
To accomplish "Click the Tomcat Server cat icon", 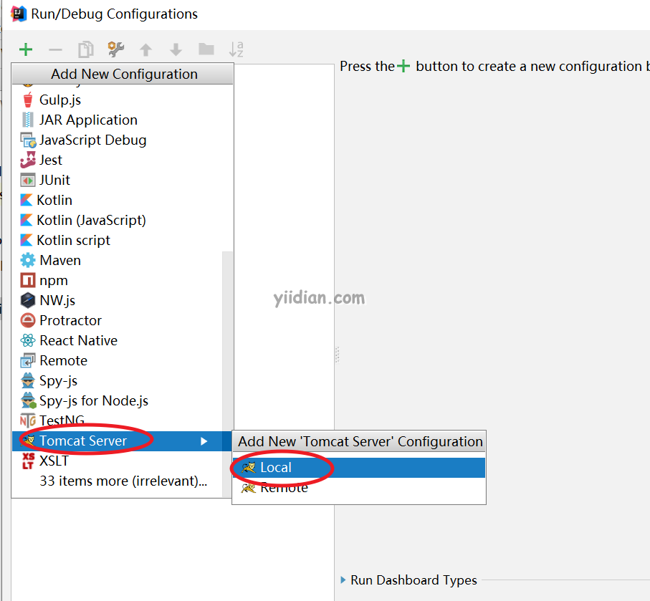I will 28,441.
